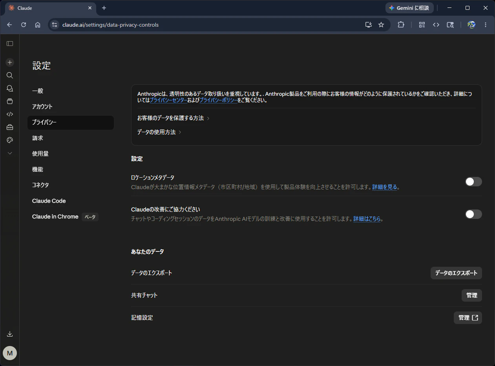Open the Chrome three-dot menu

(486, 25)
